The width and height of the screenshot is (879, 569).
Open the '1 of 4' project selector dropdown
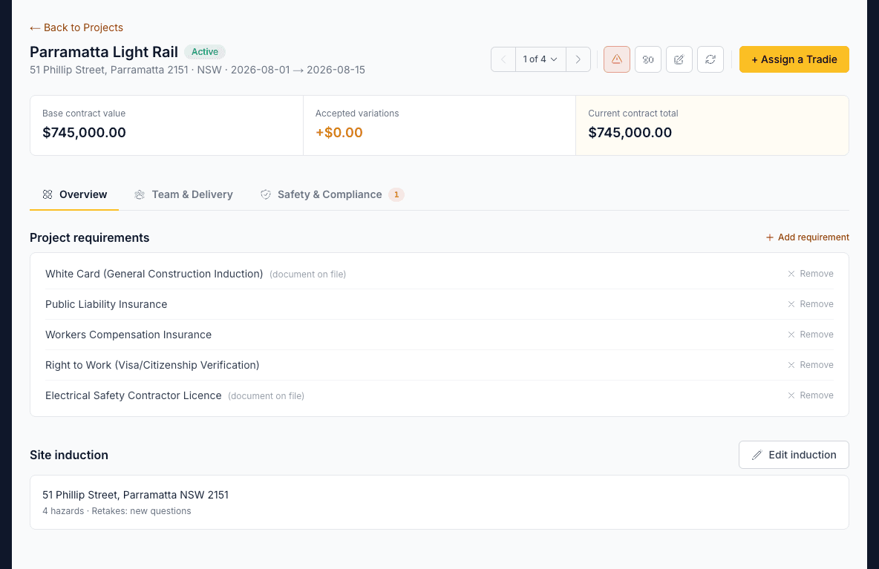(x=540, y=59)
